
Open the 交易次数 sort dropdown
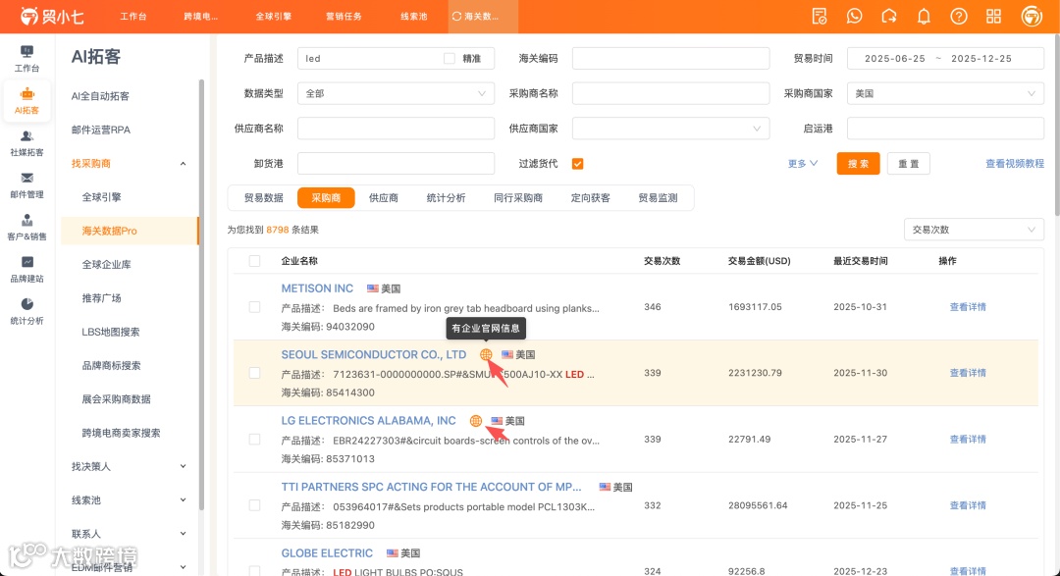tap(974, 230)
